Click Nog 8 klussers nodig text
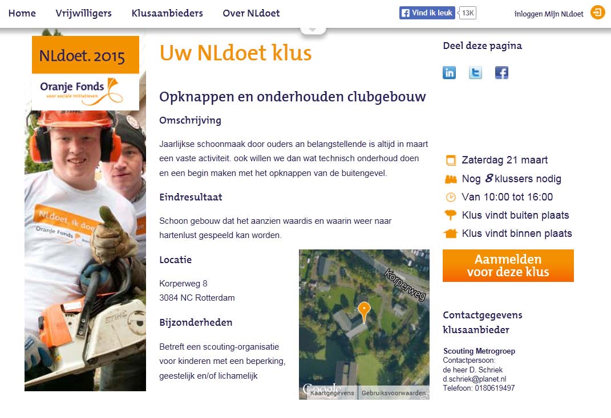Screen dimensions: 611x418 [511, 179]
